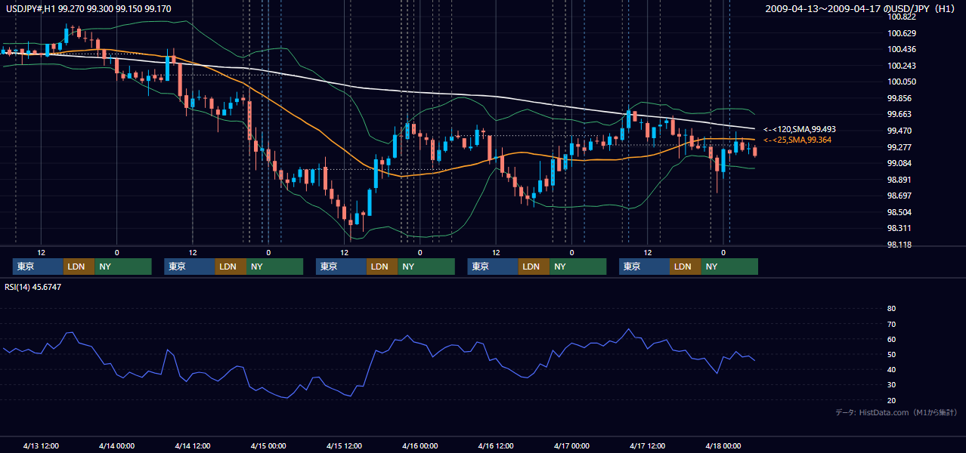This screenshot has height=453, width=966.
Task: Click the 東京 session block above 4/14 12:00
Action: tap(190, 267)
